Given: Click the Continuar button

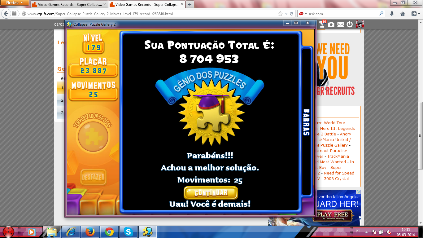Looking at the screenshot, I should 211,193.
